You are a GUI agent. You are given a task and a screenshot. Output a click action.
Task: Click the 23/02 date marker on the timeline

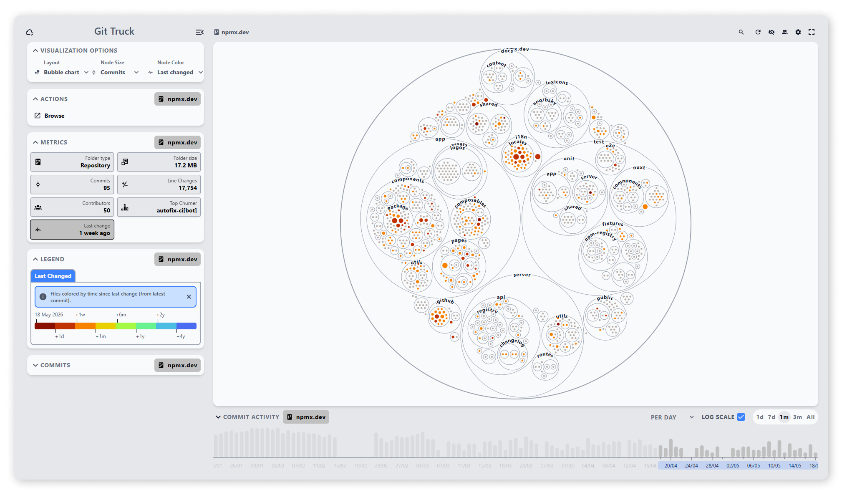pyautogui.click(x=381, y=466)
